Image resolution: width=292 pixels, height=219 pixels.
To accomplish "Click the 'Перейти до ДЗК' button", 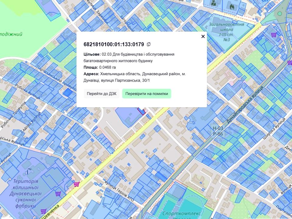I will click(x=102, y=94).
